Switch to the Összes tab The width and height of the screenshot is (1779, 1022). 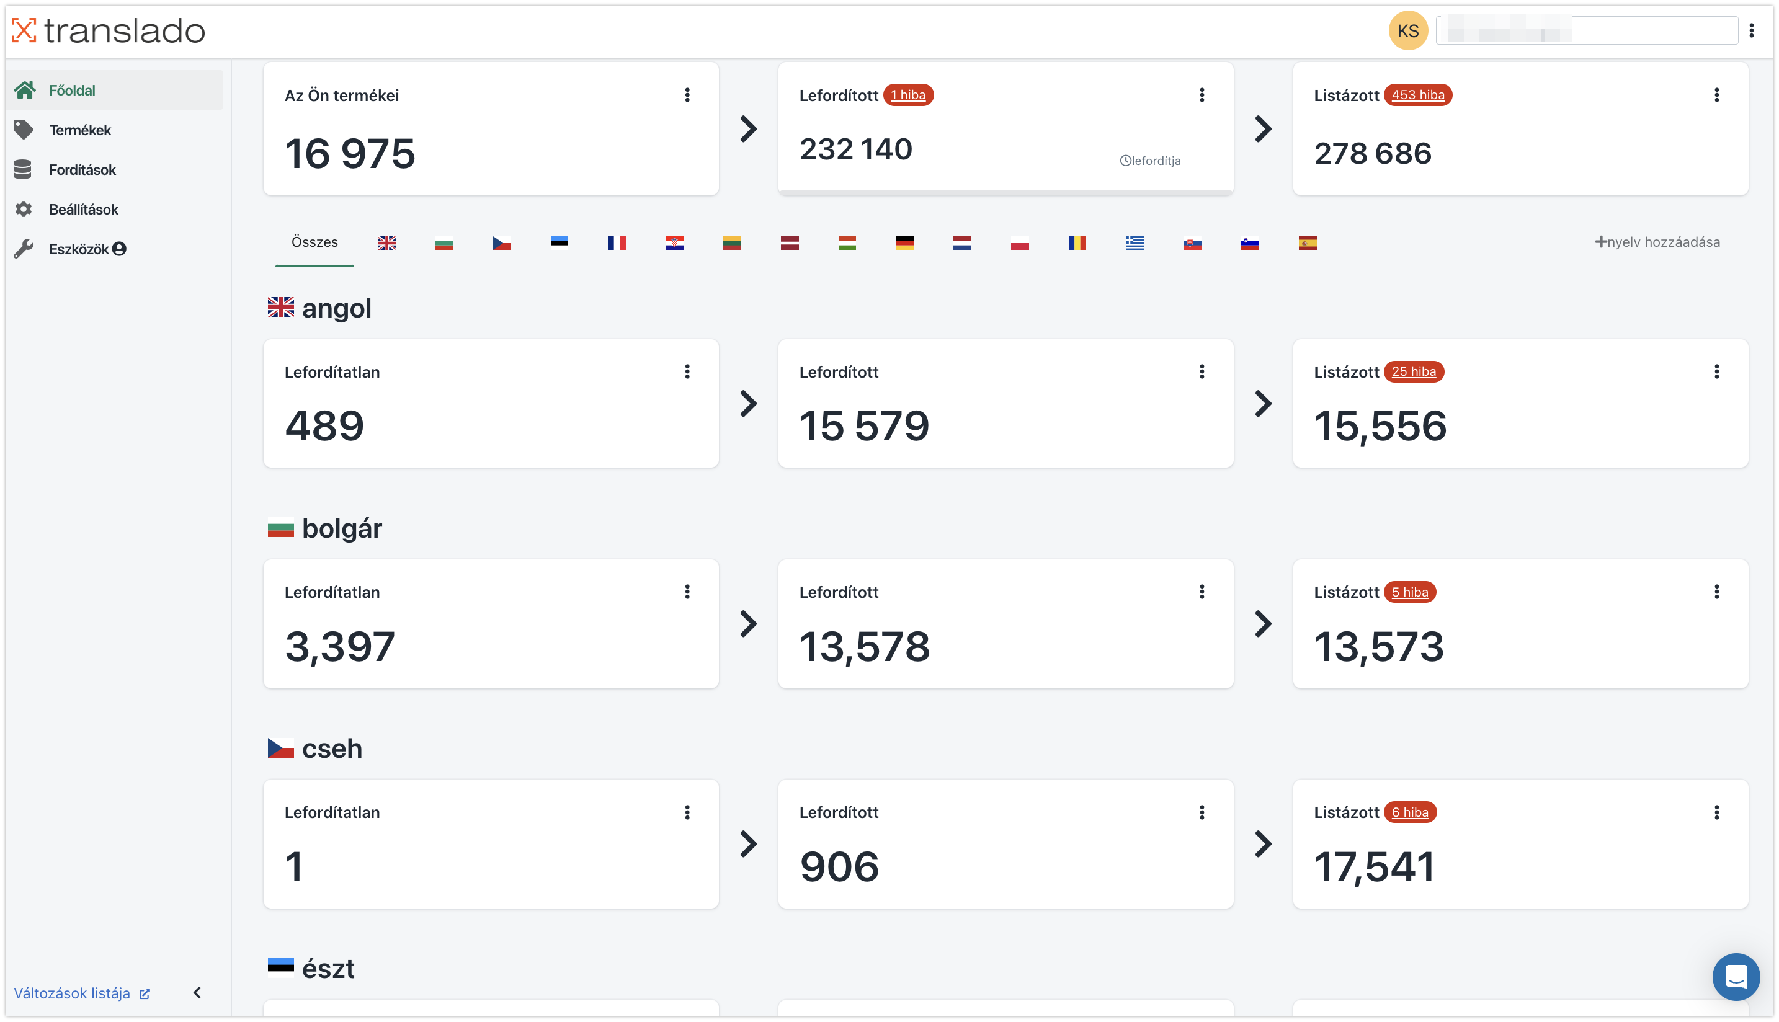click(x=314, y=242)
